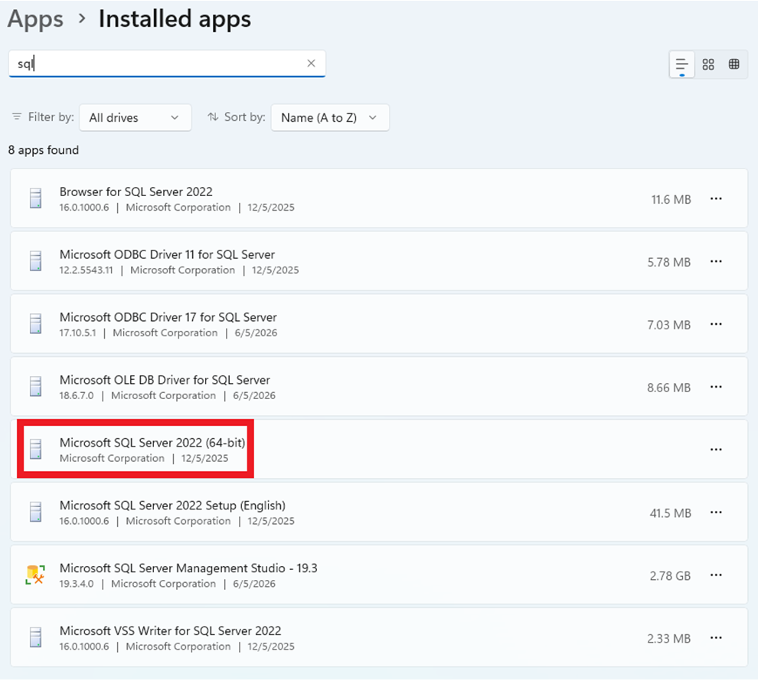The image size is (758, 681).
Task: Click version 18.6.7.0 text
Action: [77, 395]
